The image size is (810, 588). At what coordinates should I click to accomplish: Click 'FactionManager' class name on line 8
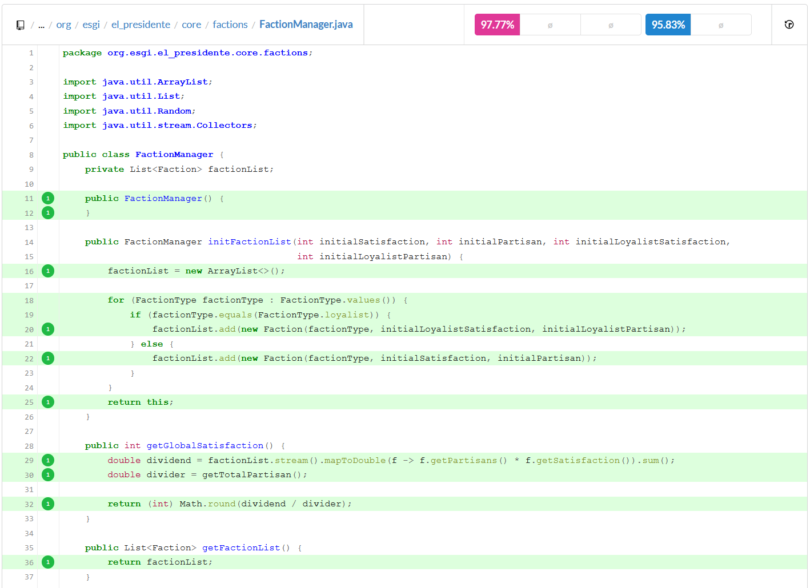(174, 155)
